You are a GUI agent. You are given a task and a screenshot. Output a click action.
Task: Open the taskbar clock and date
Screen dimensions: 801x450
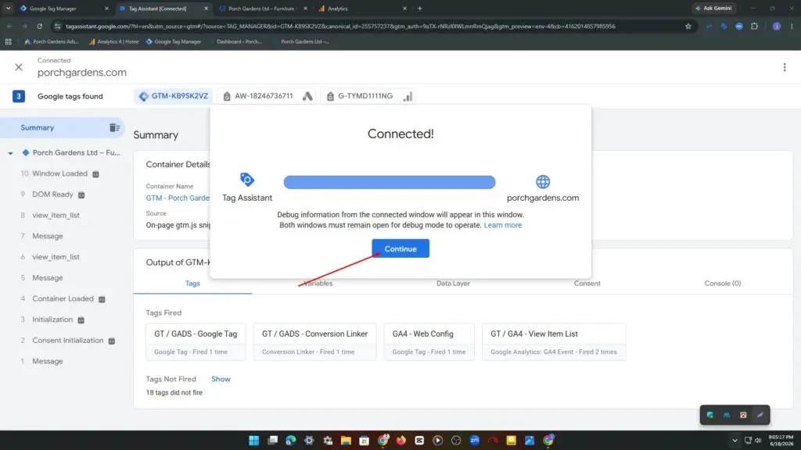coord(781,441)
